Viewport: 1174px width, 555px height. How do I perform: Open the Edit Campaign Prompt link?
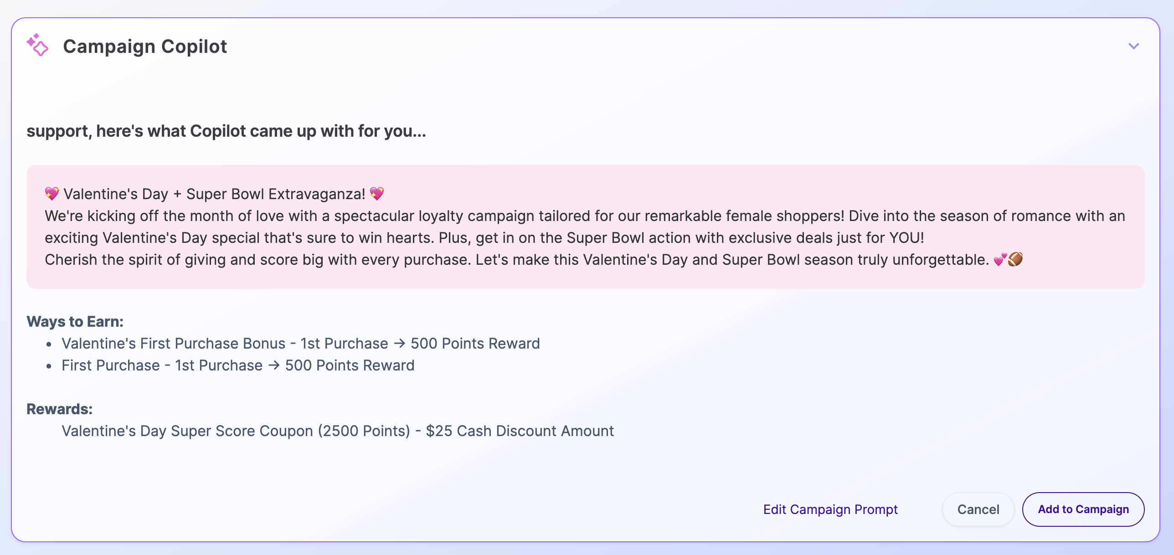coord(830,509)
